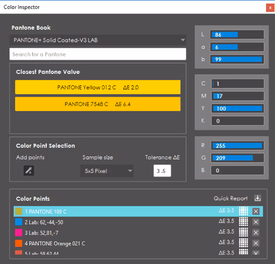This screenshot has height=264, width=275.
Task: Click the R value bar showing 255
Action: [x=237, y=146]
